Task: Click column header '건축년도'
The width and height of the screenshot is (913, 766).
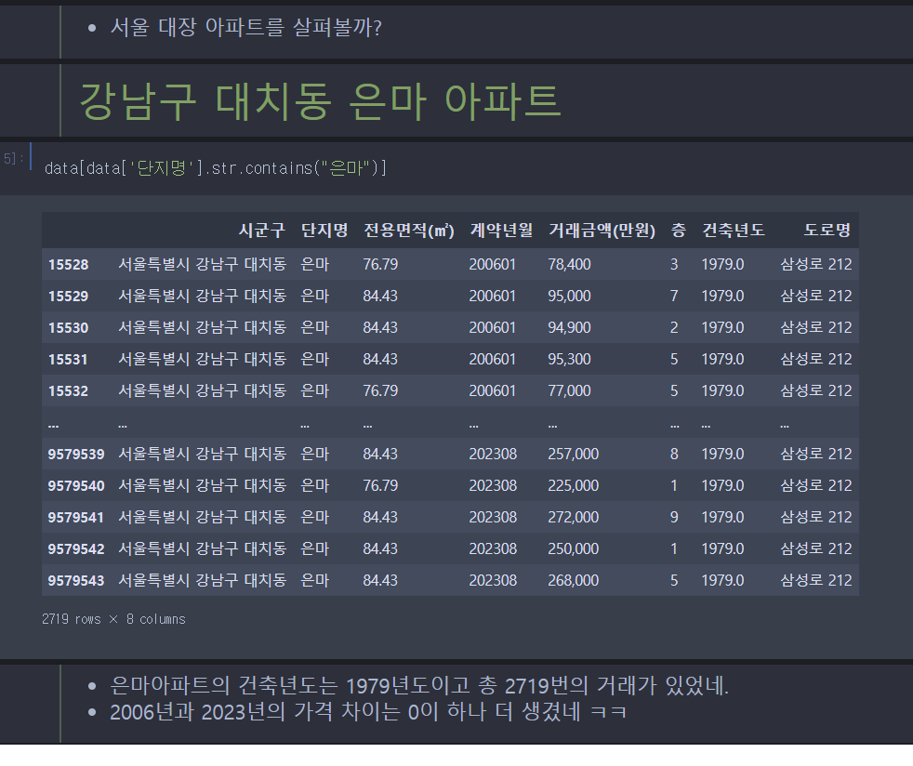Action: coord(733,231)
